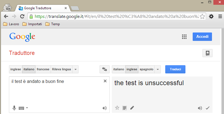The height and width of the screenshot is (114, 224).
Task: Open the Lavoro bookmarks folder
Action: tap(11, 24)
